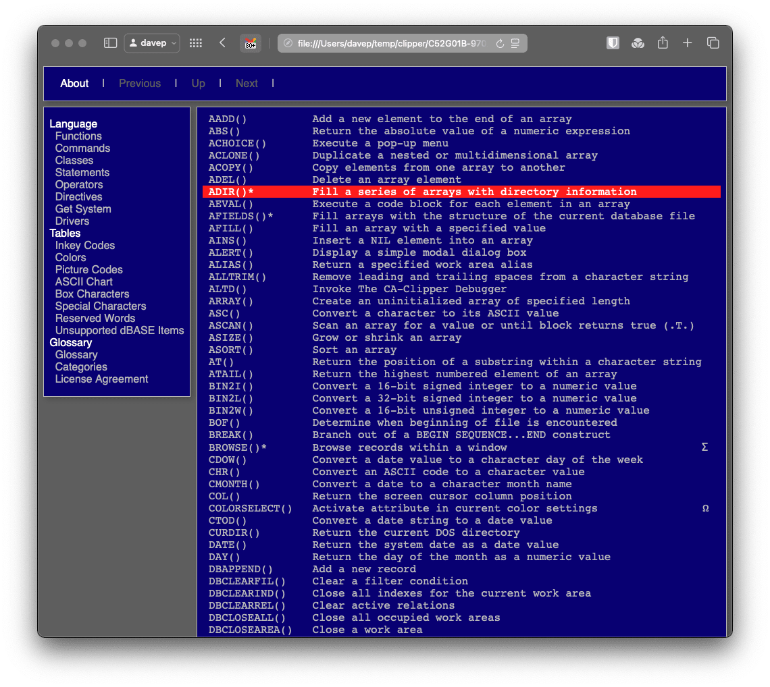This screenshot has width=770, height=687.
Task: Select the AFIELDS()* function row
Action: click(x=461, y=217)
